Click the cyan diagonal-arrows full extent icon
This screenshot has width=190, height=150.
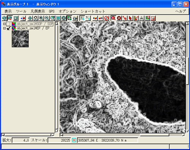point(58,18)
